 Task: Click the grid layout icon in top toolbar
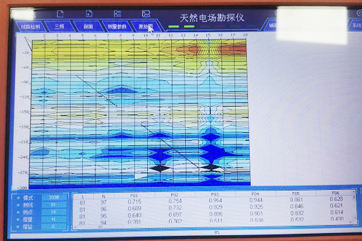(117, 13)
